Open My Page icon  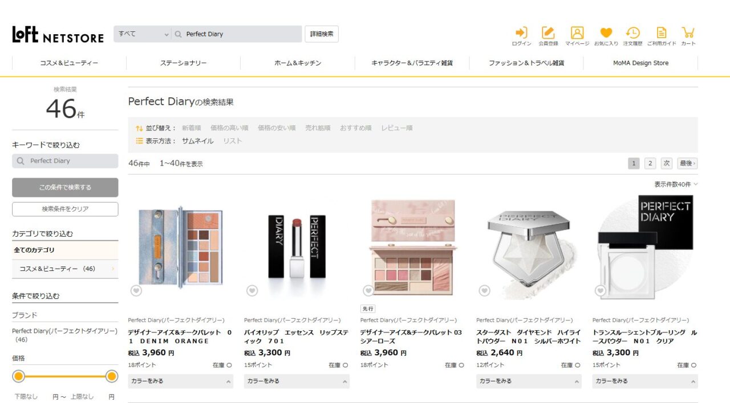[x=577, y=33]
